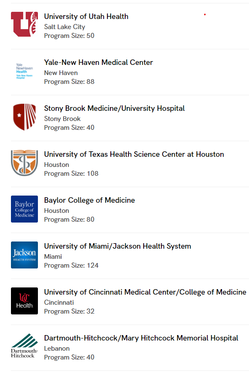This screenshot has width=249, height=373.
Task: Click the Dartmouth-Hitchcock green logo
Action: click(24, 346)
